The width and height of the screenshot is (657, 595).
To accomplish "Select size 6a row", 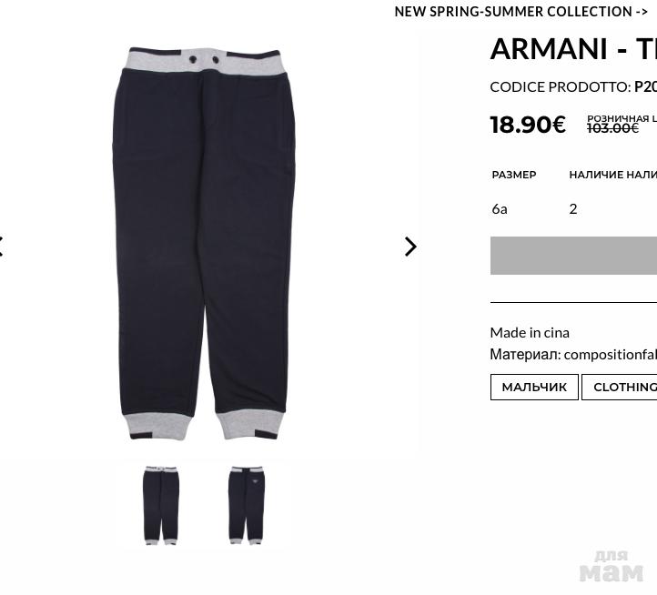I will click(x=573, y=208).
